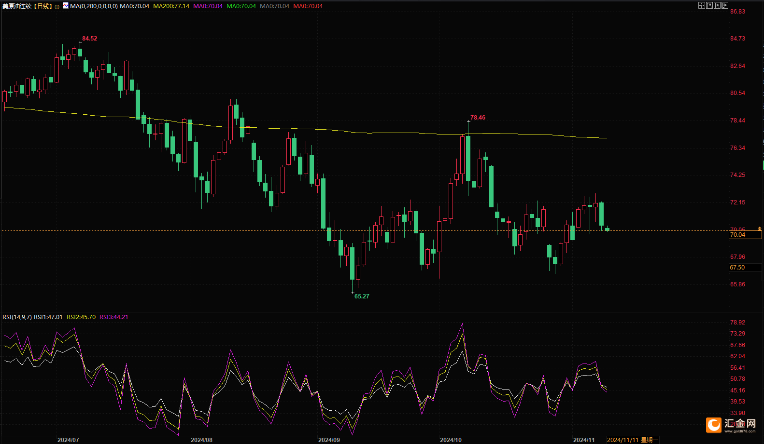Image resolution: width=764 pixels, height=444 pixels.
Task: Click the 74.25 price axis label
Action: (x=737, y=175)
